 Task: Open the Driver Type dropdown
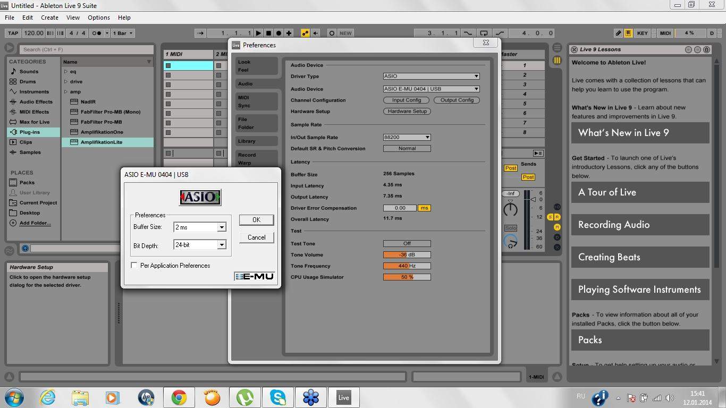pos(432,76)
